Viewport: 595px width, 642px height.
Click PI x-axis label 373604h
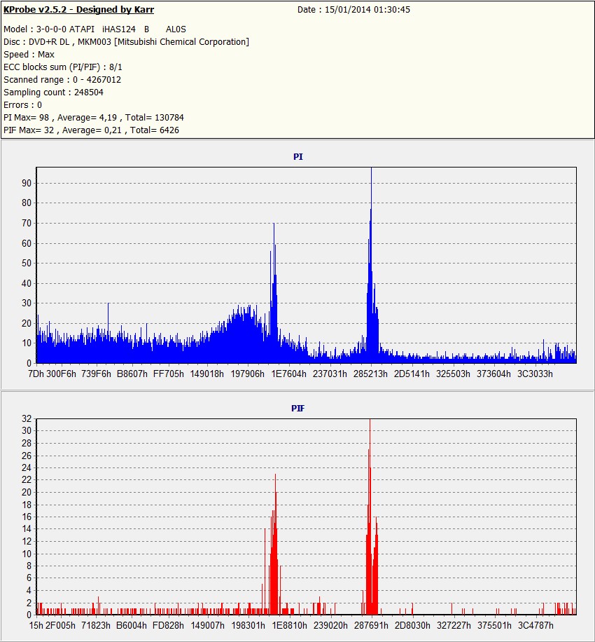click(x=493, y=374)
